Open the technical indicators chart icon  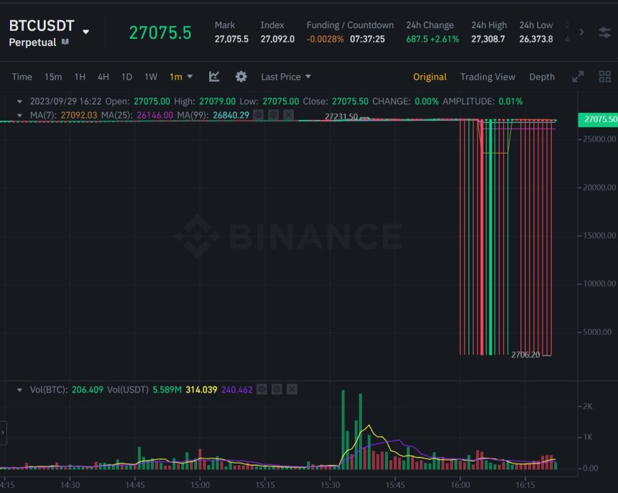214,76
